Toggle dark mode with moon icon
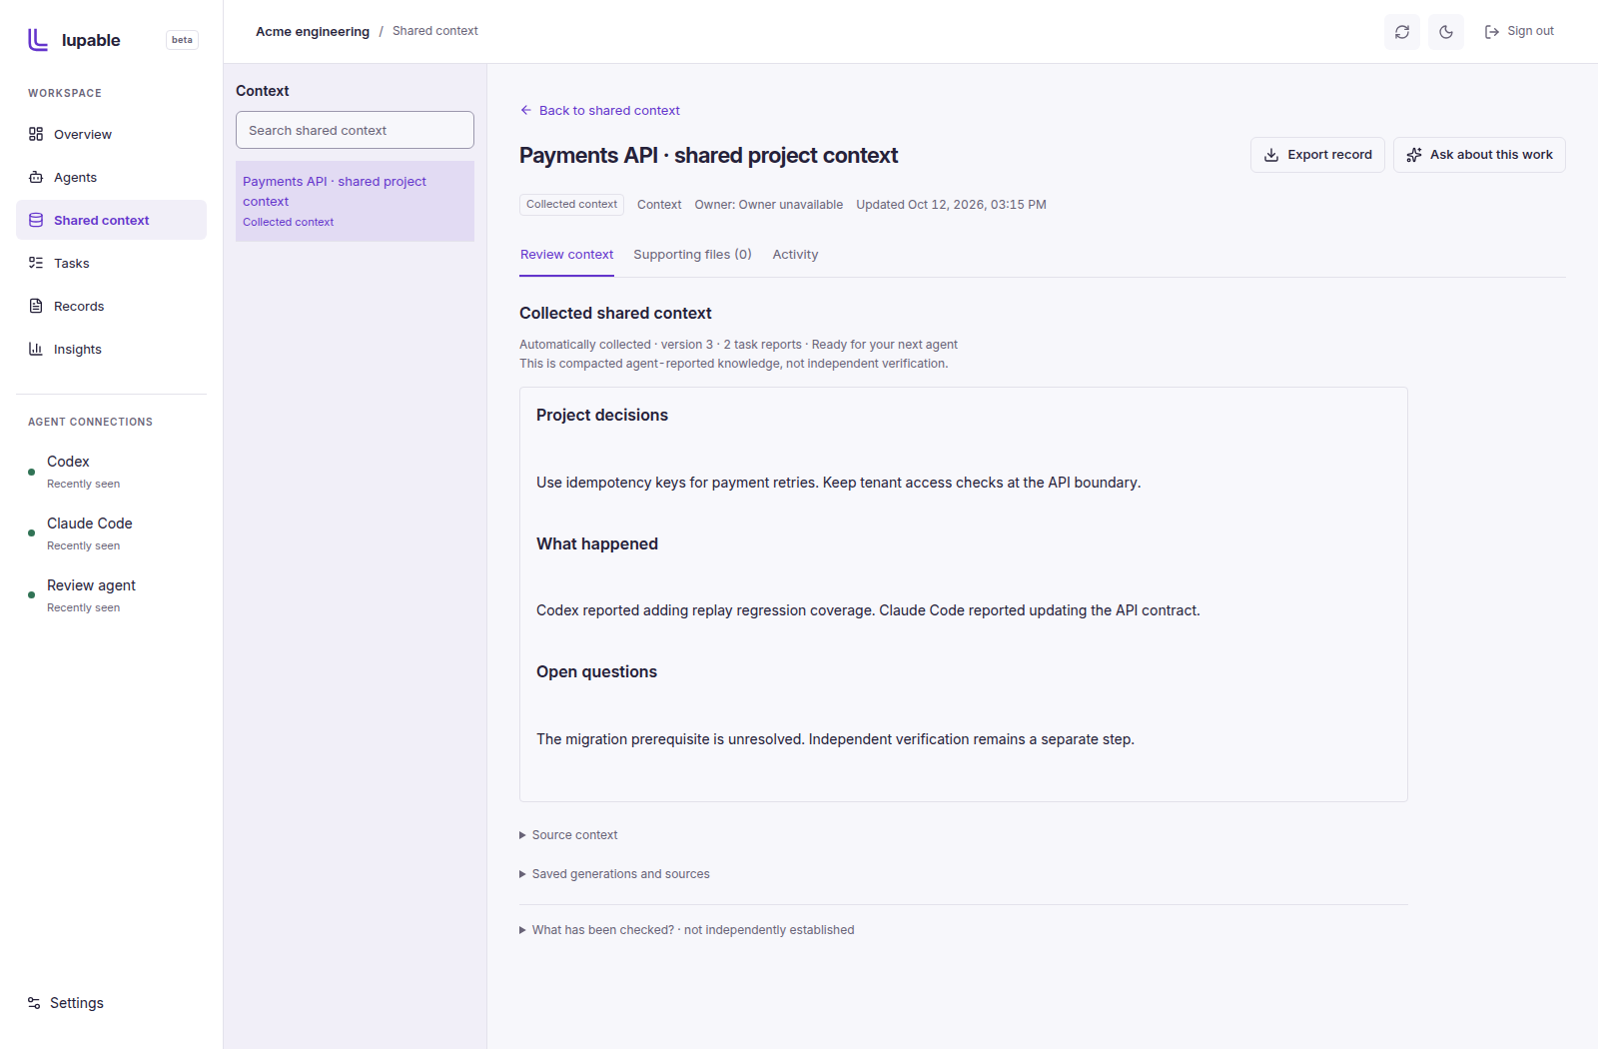Image resolution: width=1598 pixels, height=1049 pixels. [x=1446, y=32]
